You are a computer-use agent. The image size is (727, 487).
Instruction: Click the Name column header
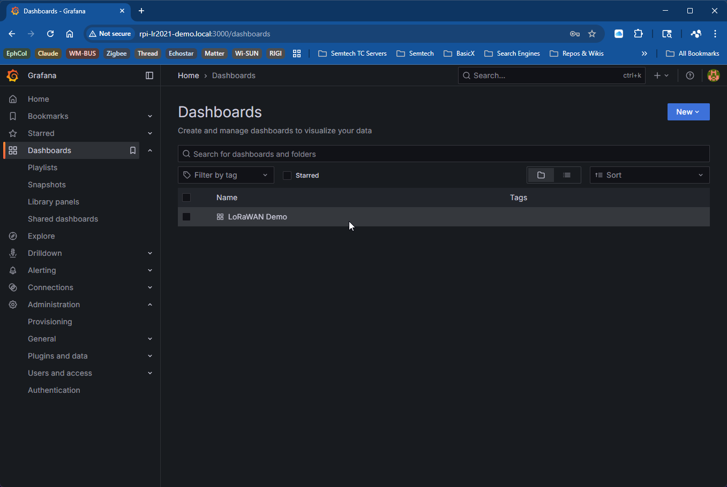coord(227,197)
